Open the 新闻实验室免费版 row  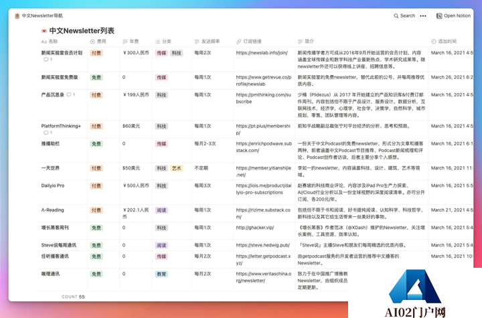coord(60,77)
